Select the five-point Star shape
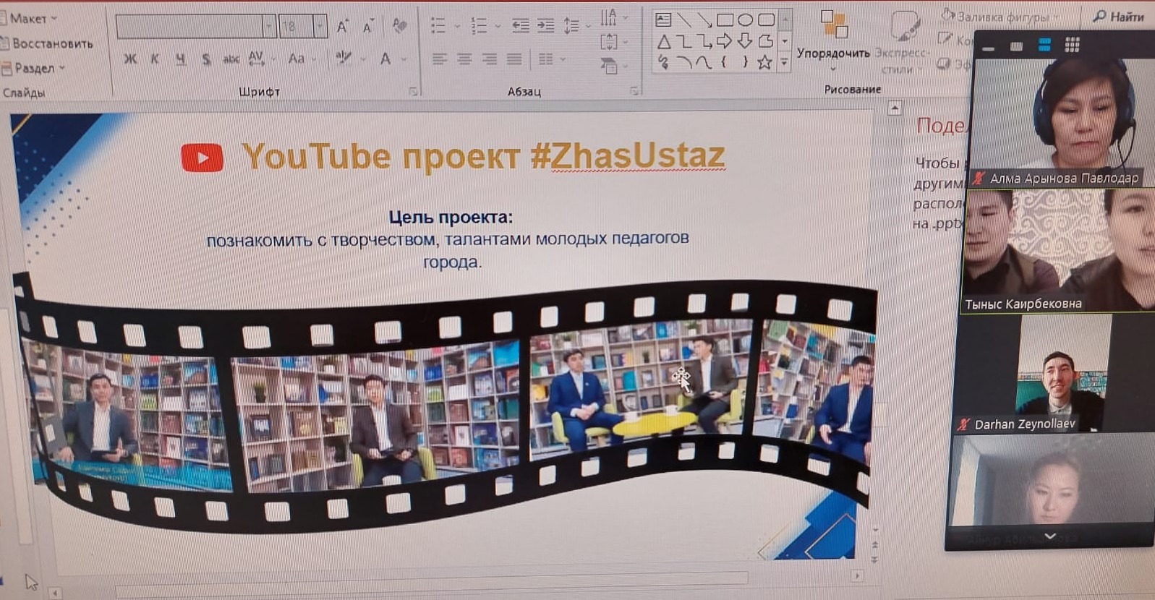The image size is (1155, 600). tap(765, 63)
